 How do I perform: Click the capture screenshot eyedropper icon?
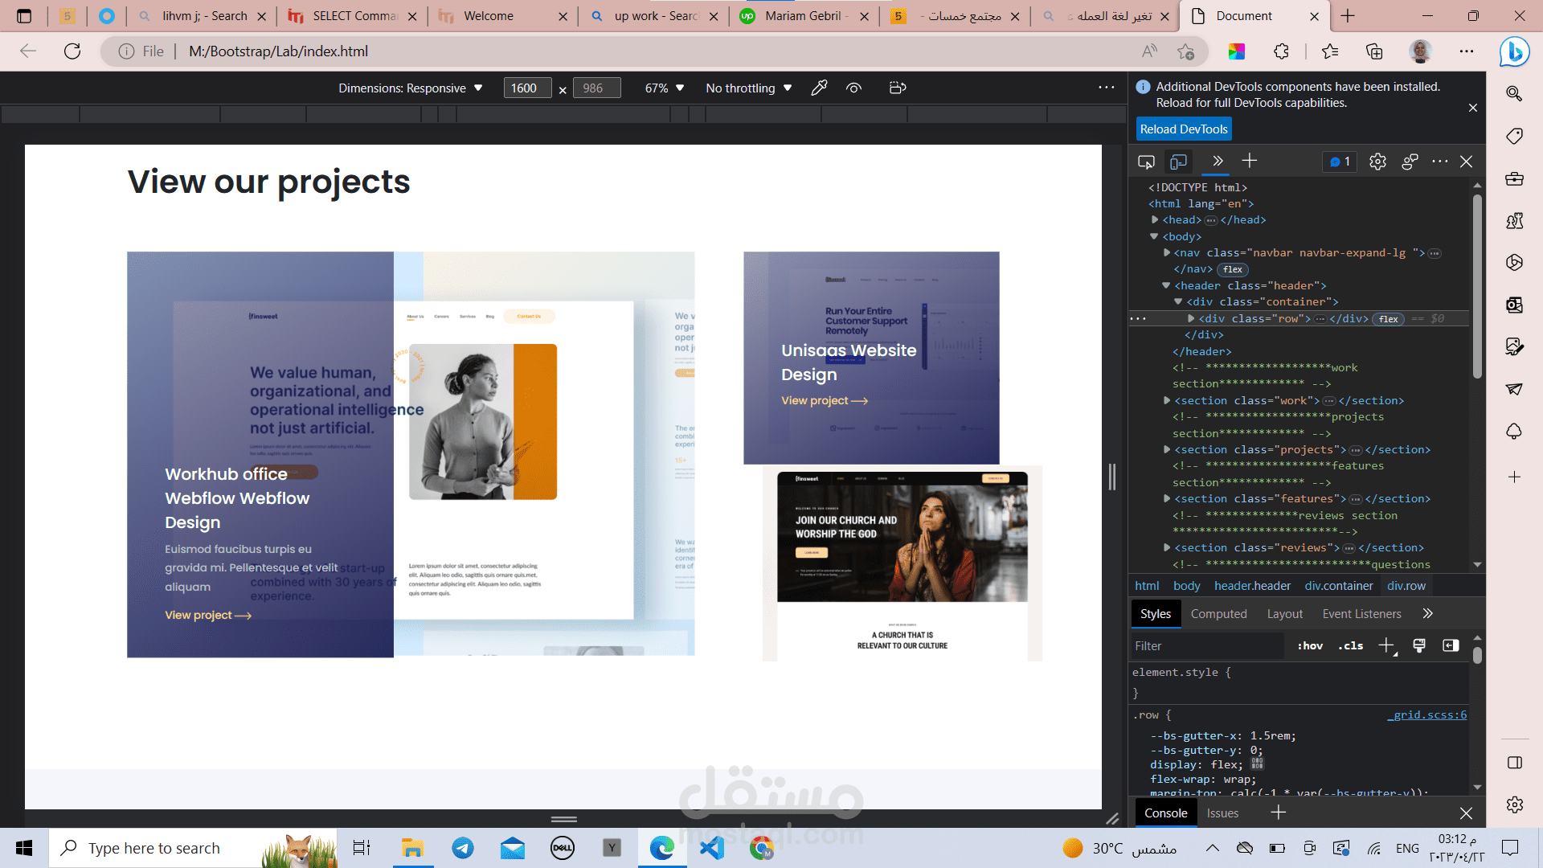pos(819,88)
